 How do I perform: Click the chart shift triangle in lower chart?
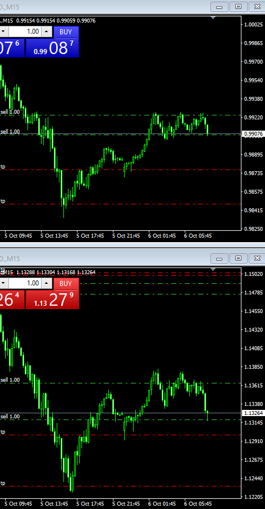213,269
